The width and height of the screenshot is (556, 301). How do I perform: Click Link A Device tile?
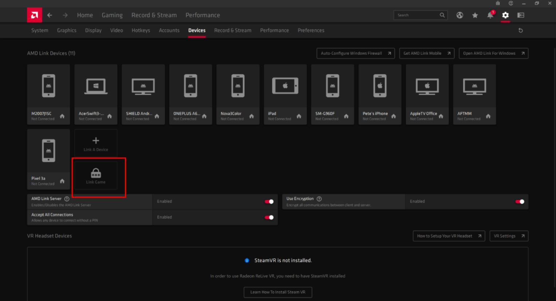(x=96, y=144)
